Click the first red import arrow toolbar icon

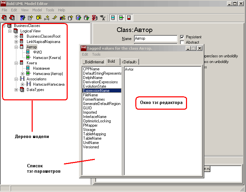(x=4, y=18)
